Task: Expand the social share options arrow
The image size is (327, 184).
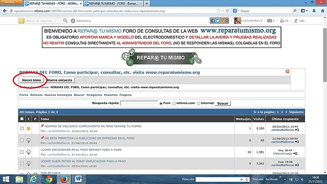Action: click(x=227, y=20)
